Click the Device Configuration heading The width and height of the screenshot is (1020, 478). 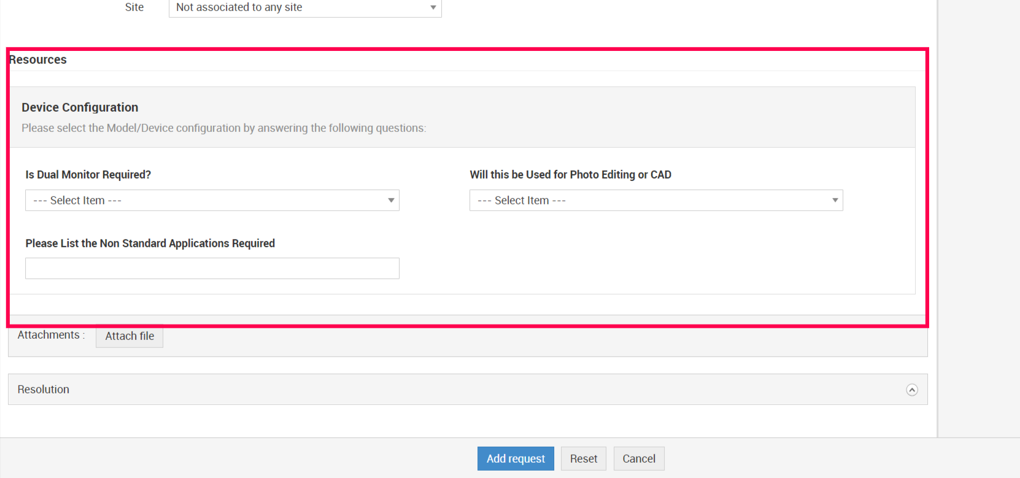click(x=80, y=107)
